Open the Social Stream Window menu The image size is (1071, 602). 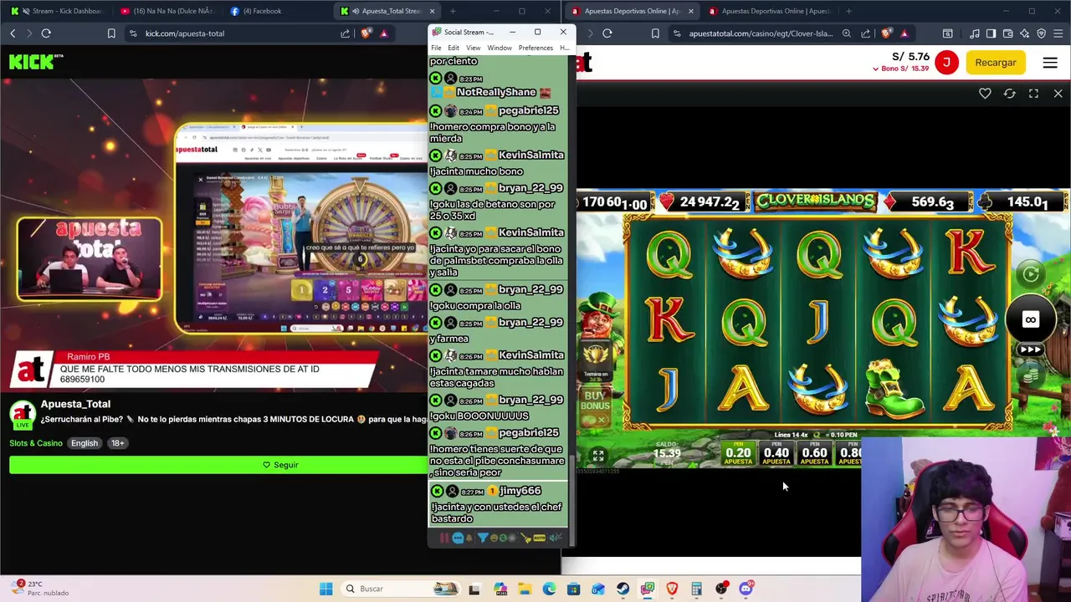[x=500, y=48]
